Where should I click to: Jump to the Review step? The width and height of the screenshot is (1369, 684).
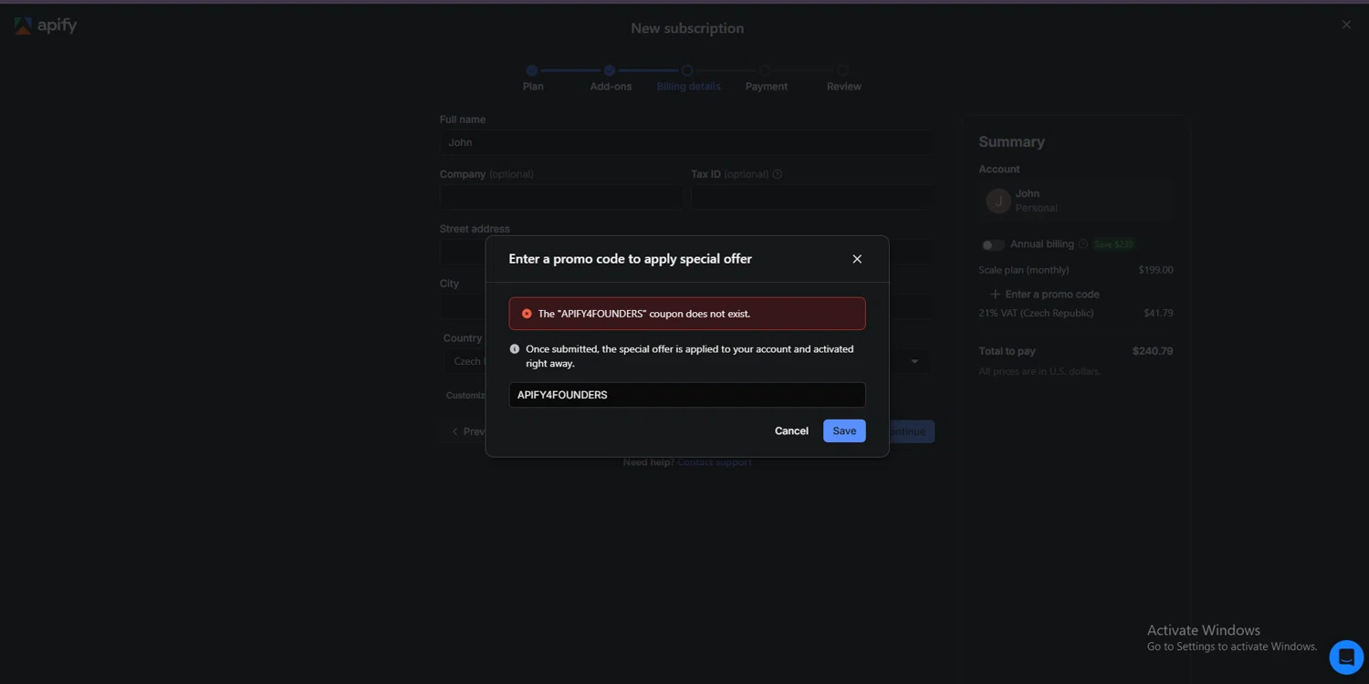click(x=843, y=78)
